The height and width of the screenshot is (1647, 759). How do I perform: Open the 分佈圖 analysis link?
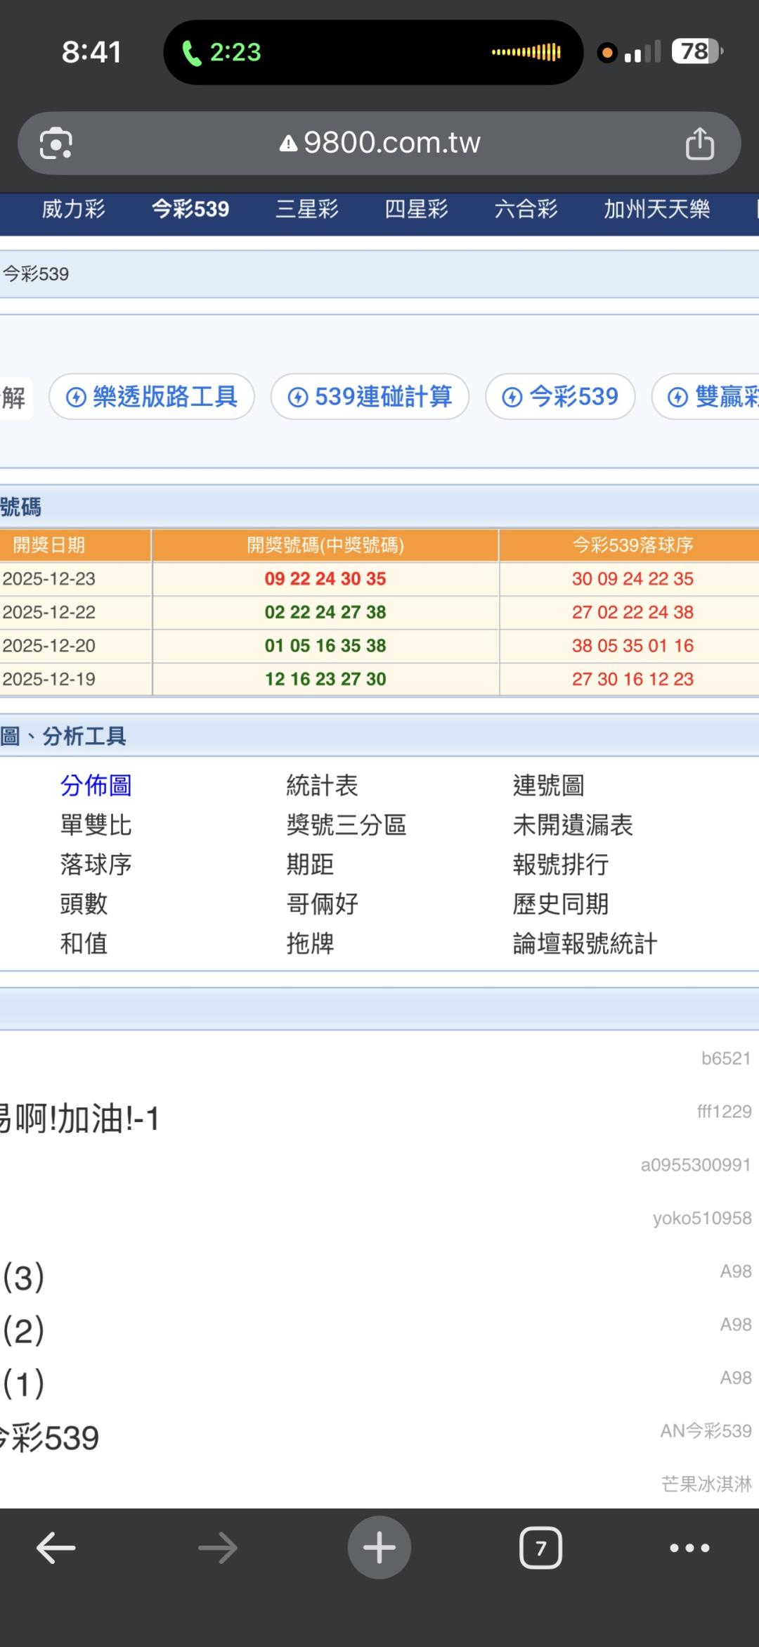click(x=96, y=785)
